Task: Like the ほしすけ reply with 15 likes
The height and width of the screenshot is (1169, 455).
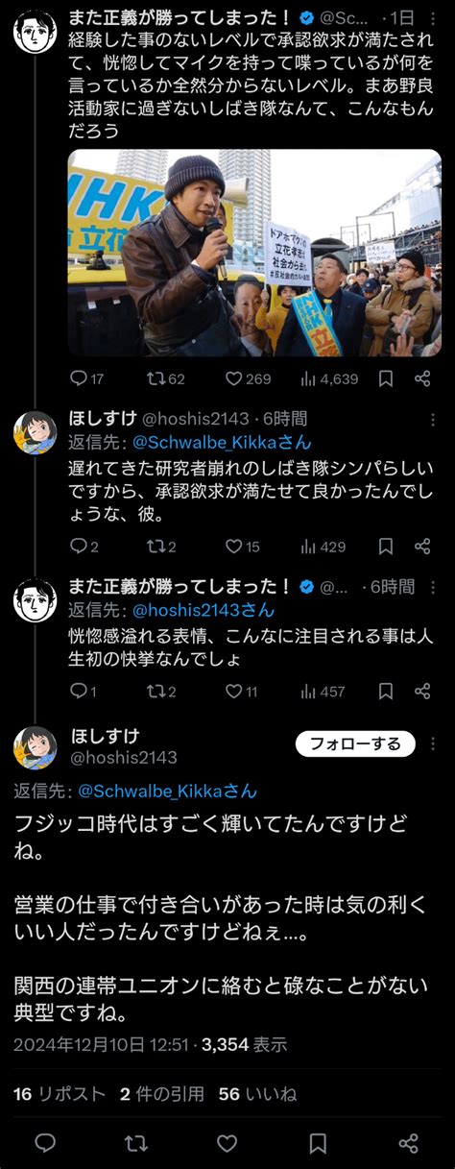Action: (243, 547)
